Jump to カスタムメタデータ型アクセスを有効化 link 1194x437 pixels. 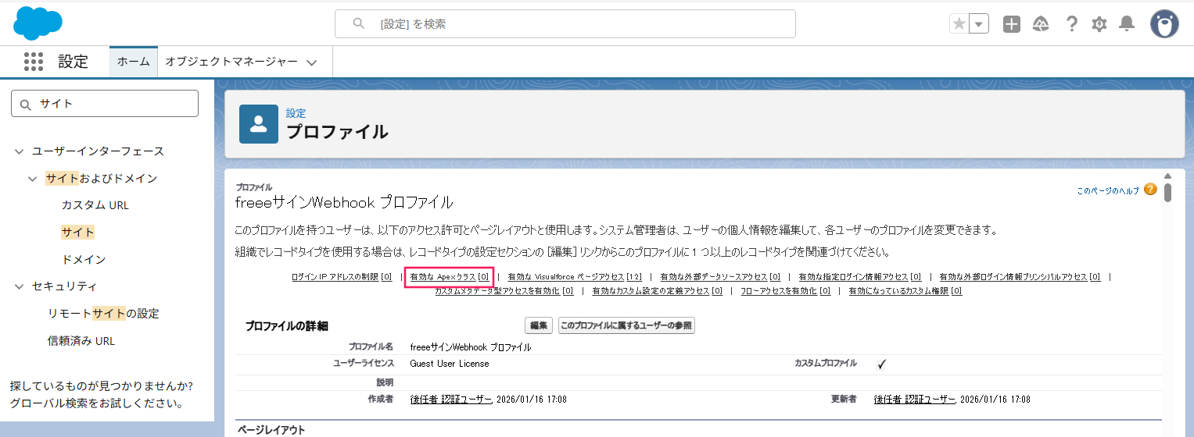pos(504,290)
